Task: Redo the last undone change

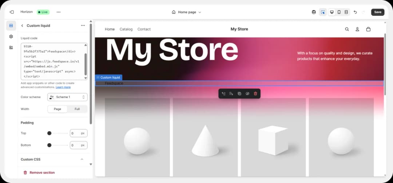Action: [363, 12]
